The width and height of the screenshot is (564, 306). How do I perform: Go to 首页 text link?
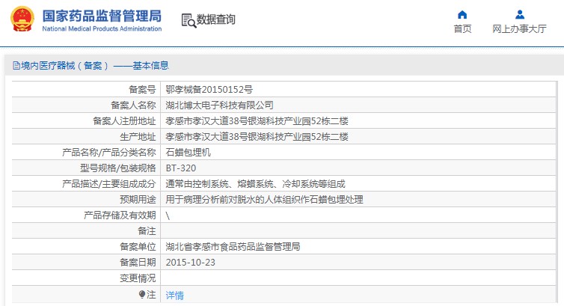coord(462,28)
